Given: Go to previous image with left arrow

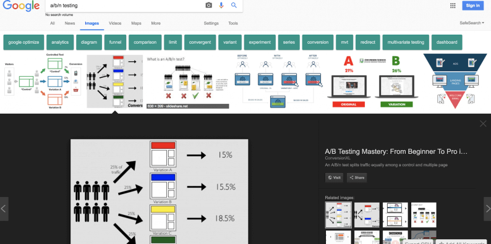Looking at the screenshot, I should pos(4,209).
